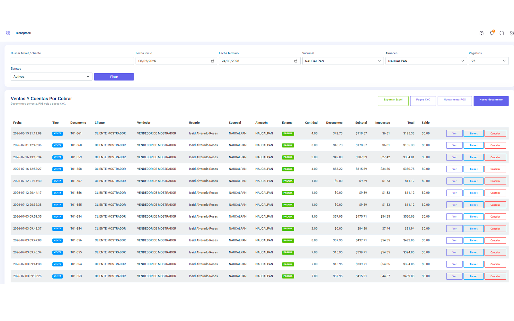Change the Registros count dropdown

click(488, 61)
